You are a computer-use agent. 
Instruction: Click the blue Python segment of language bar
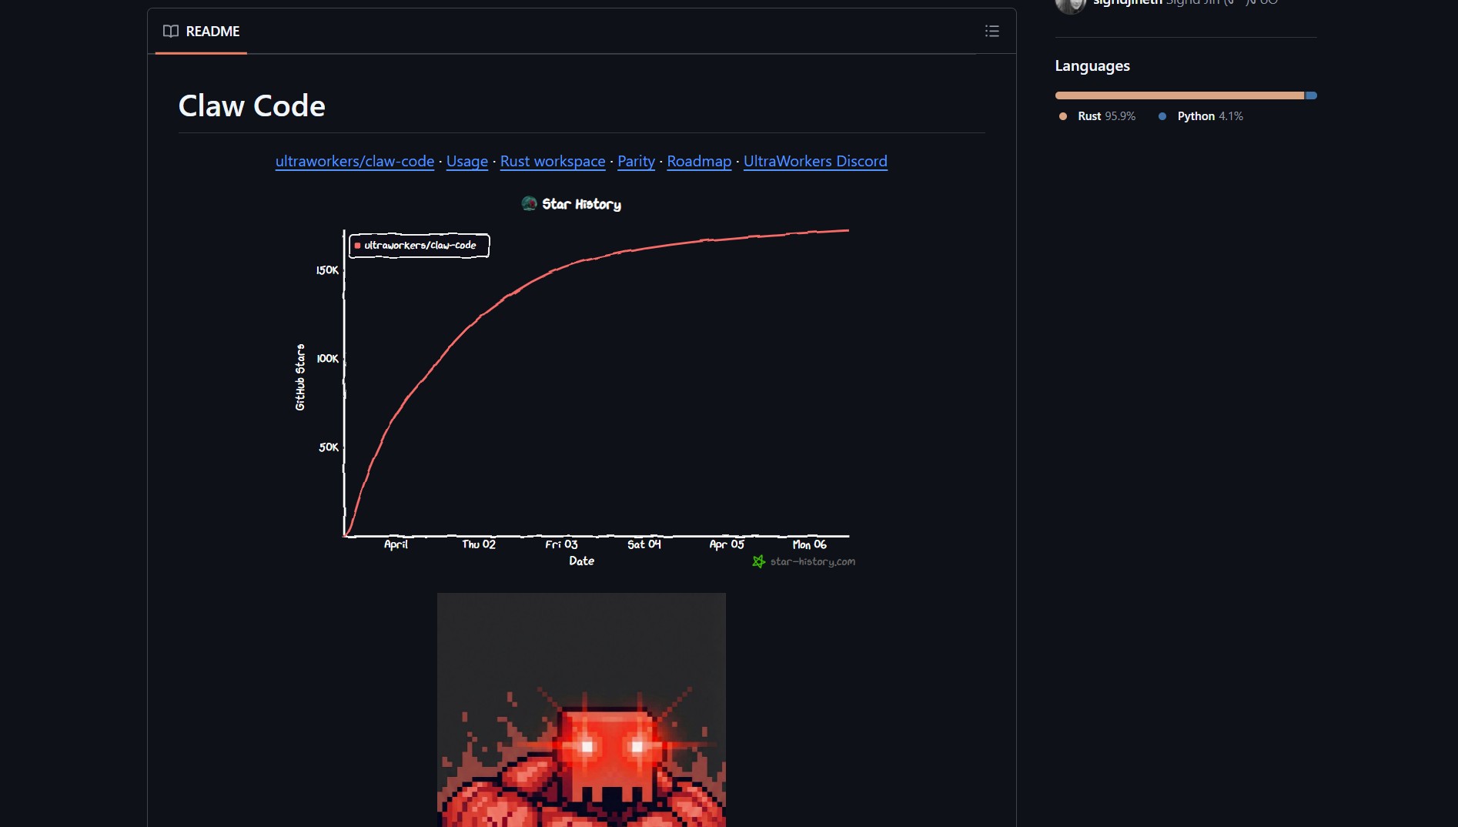(1311, 95)
